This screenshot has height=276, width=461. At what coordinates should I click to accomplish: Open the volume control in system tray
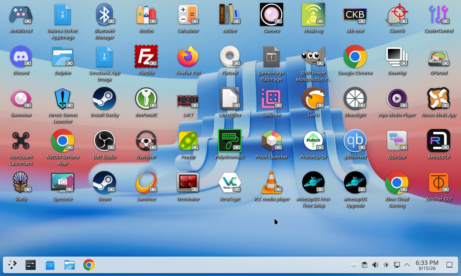(x=375, y=265)
